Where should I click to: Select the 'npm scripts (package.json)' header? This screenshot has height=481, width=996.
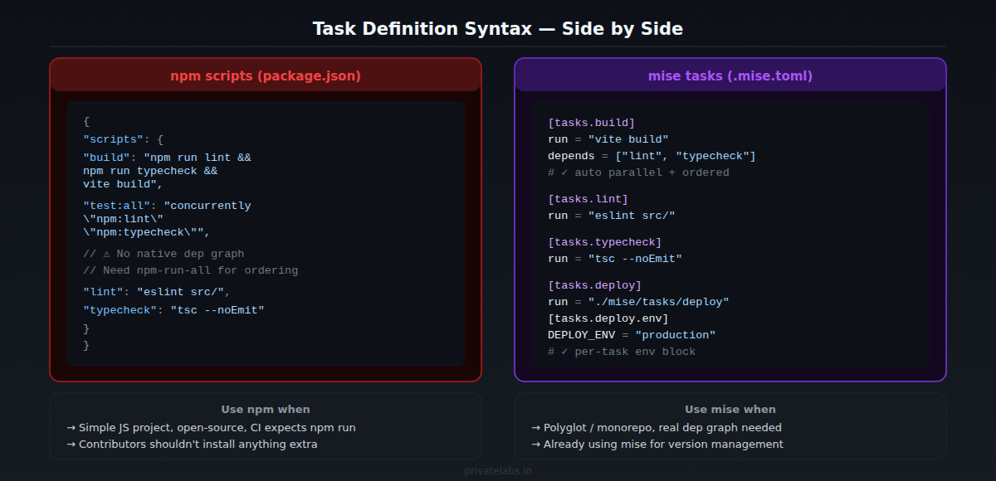(x=266, y=75)
